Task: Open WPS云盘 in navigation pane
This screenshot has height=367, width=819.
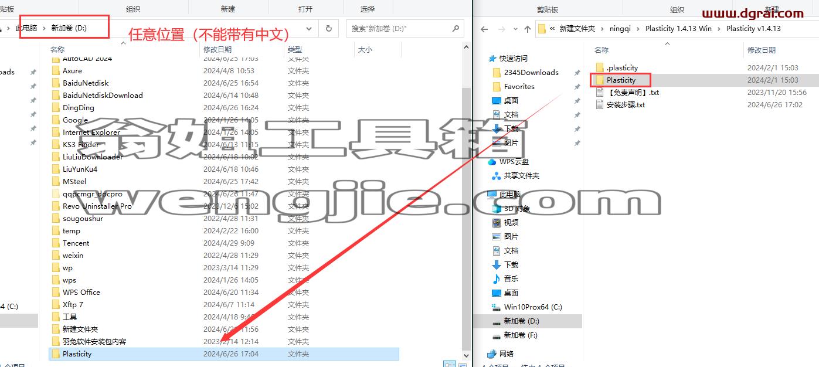Action: pyautogui.click(x=509, y=161)
